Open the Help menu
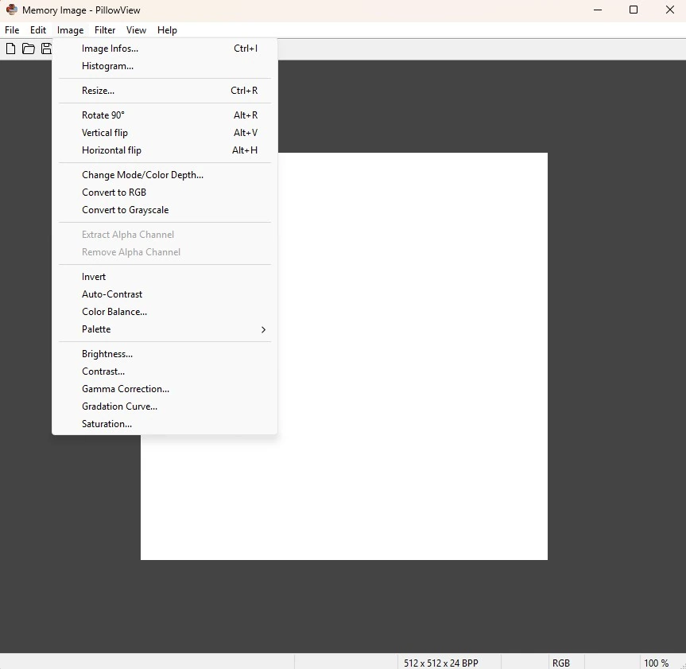This screenshot has height=669, width=686. coord(167,30)
